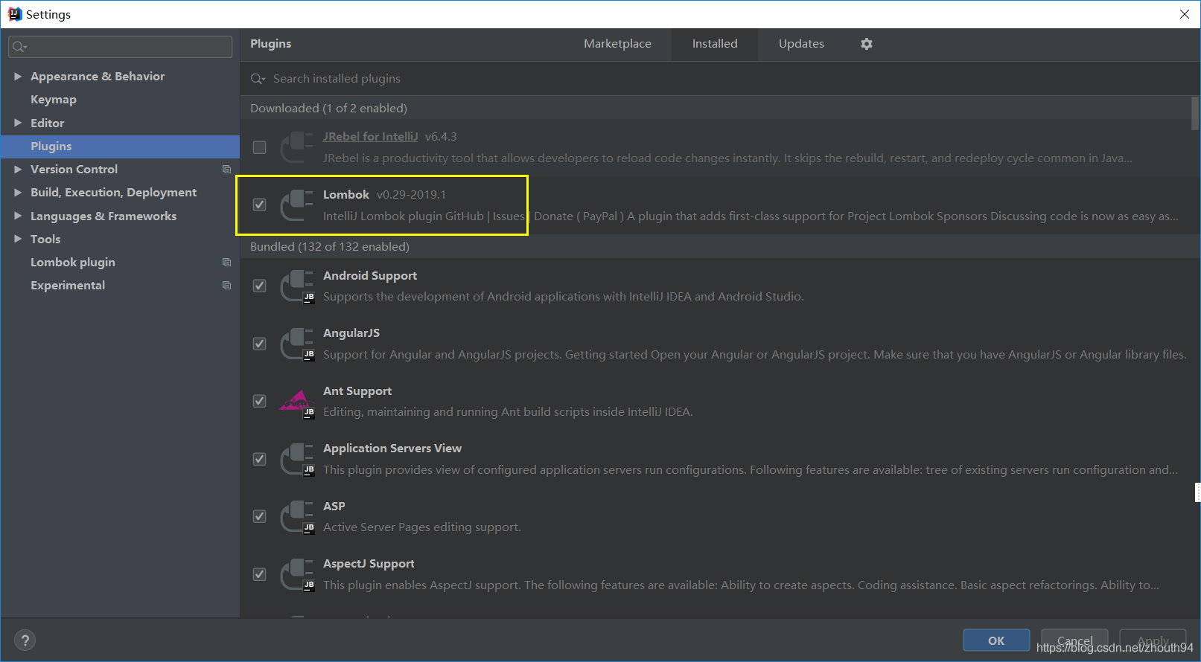The height and width of the screenshot is (662, 1201).
Task: Click the AngularJS plugin icon
Action: point(297,344)
